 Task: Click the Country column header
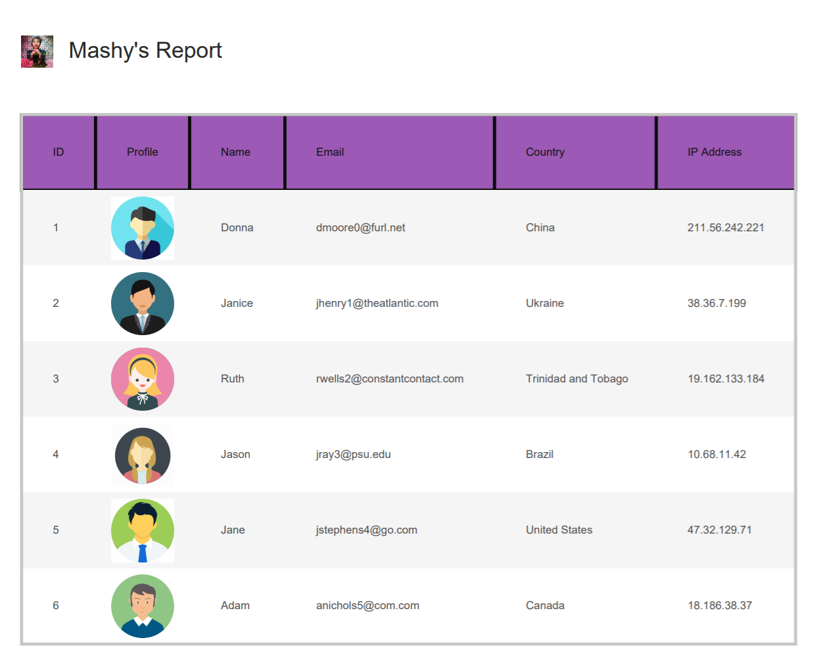tap(575, 152)
